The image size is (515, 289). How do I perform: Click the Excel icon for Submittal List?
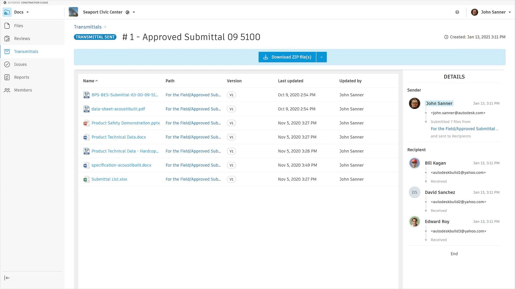tap(86, 179)
